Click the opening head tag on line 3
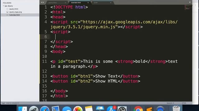Viewport: 199px width, 111px height. coord(58,17)
